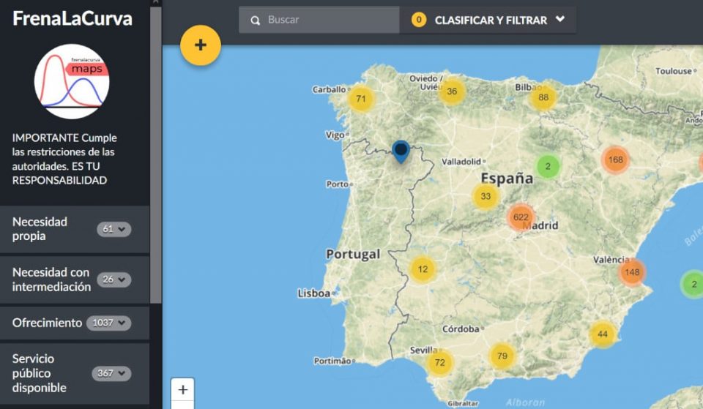Click the sidebar vertical scrollbar
This screenshot has width=703, height=409.
(155, 154)
